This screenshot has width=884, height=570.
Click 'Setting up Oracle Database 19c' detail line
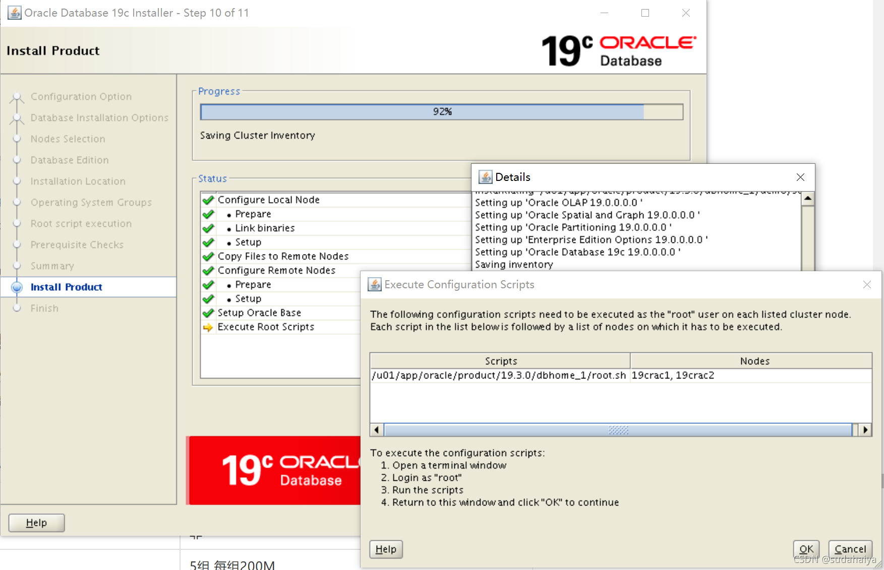click(x=578, y=252)
